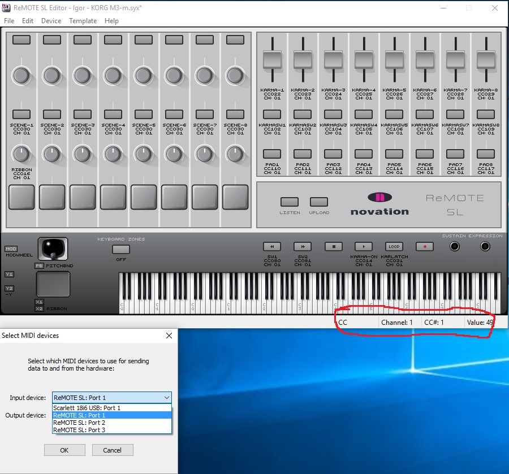Open the Help menu
Screen dimensions: 509x474
[111, 21]
